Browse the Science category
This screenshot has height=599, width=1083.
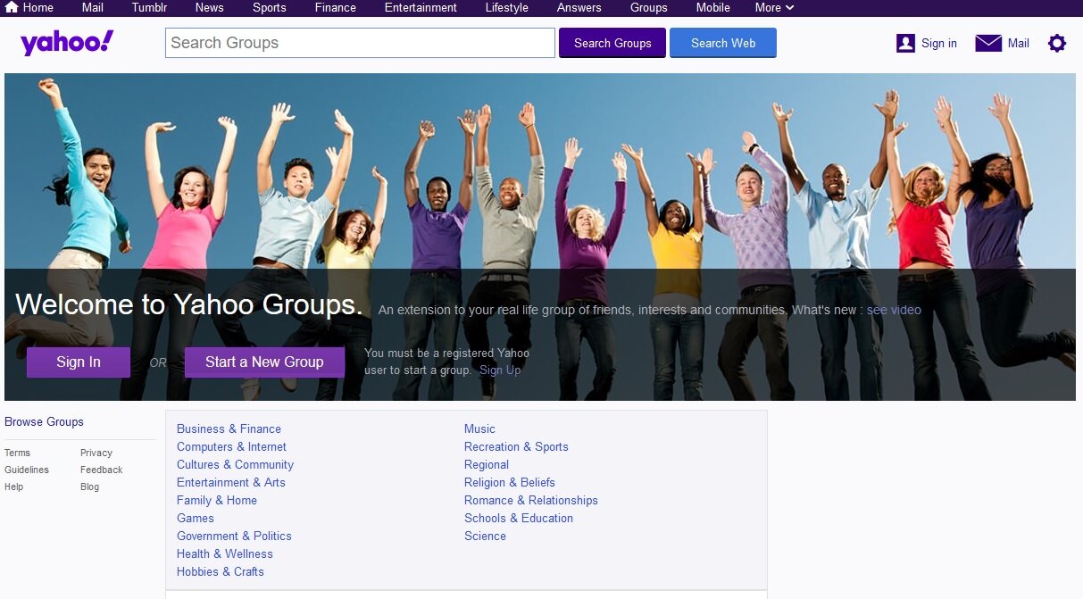click(485, 536)
